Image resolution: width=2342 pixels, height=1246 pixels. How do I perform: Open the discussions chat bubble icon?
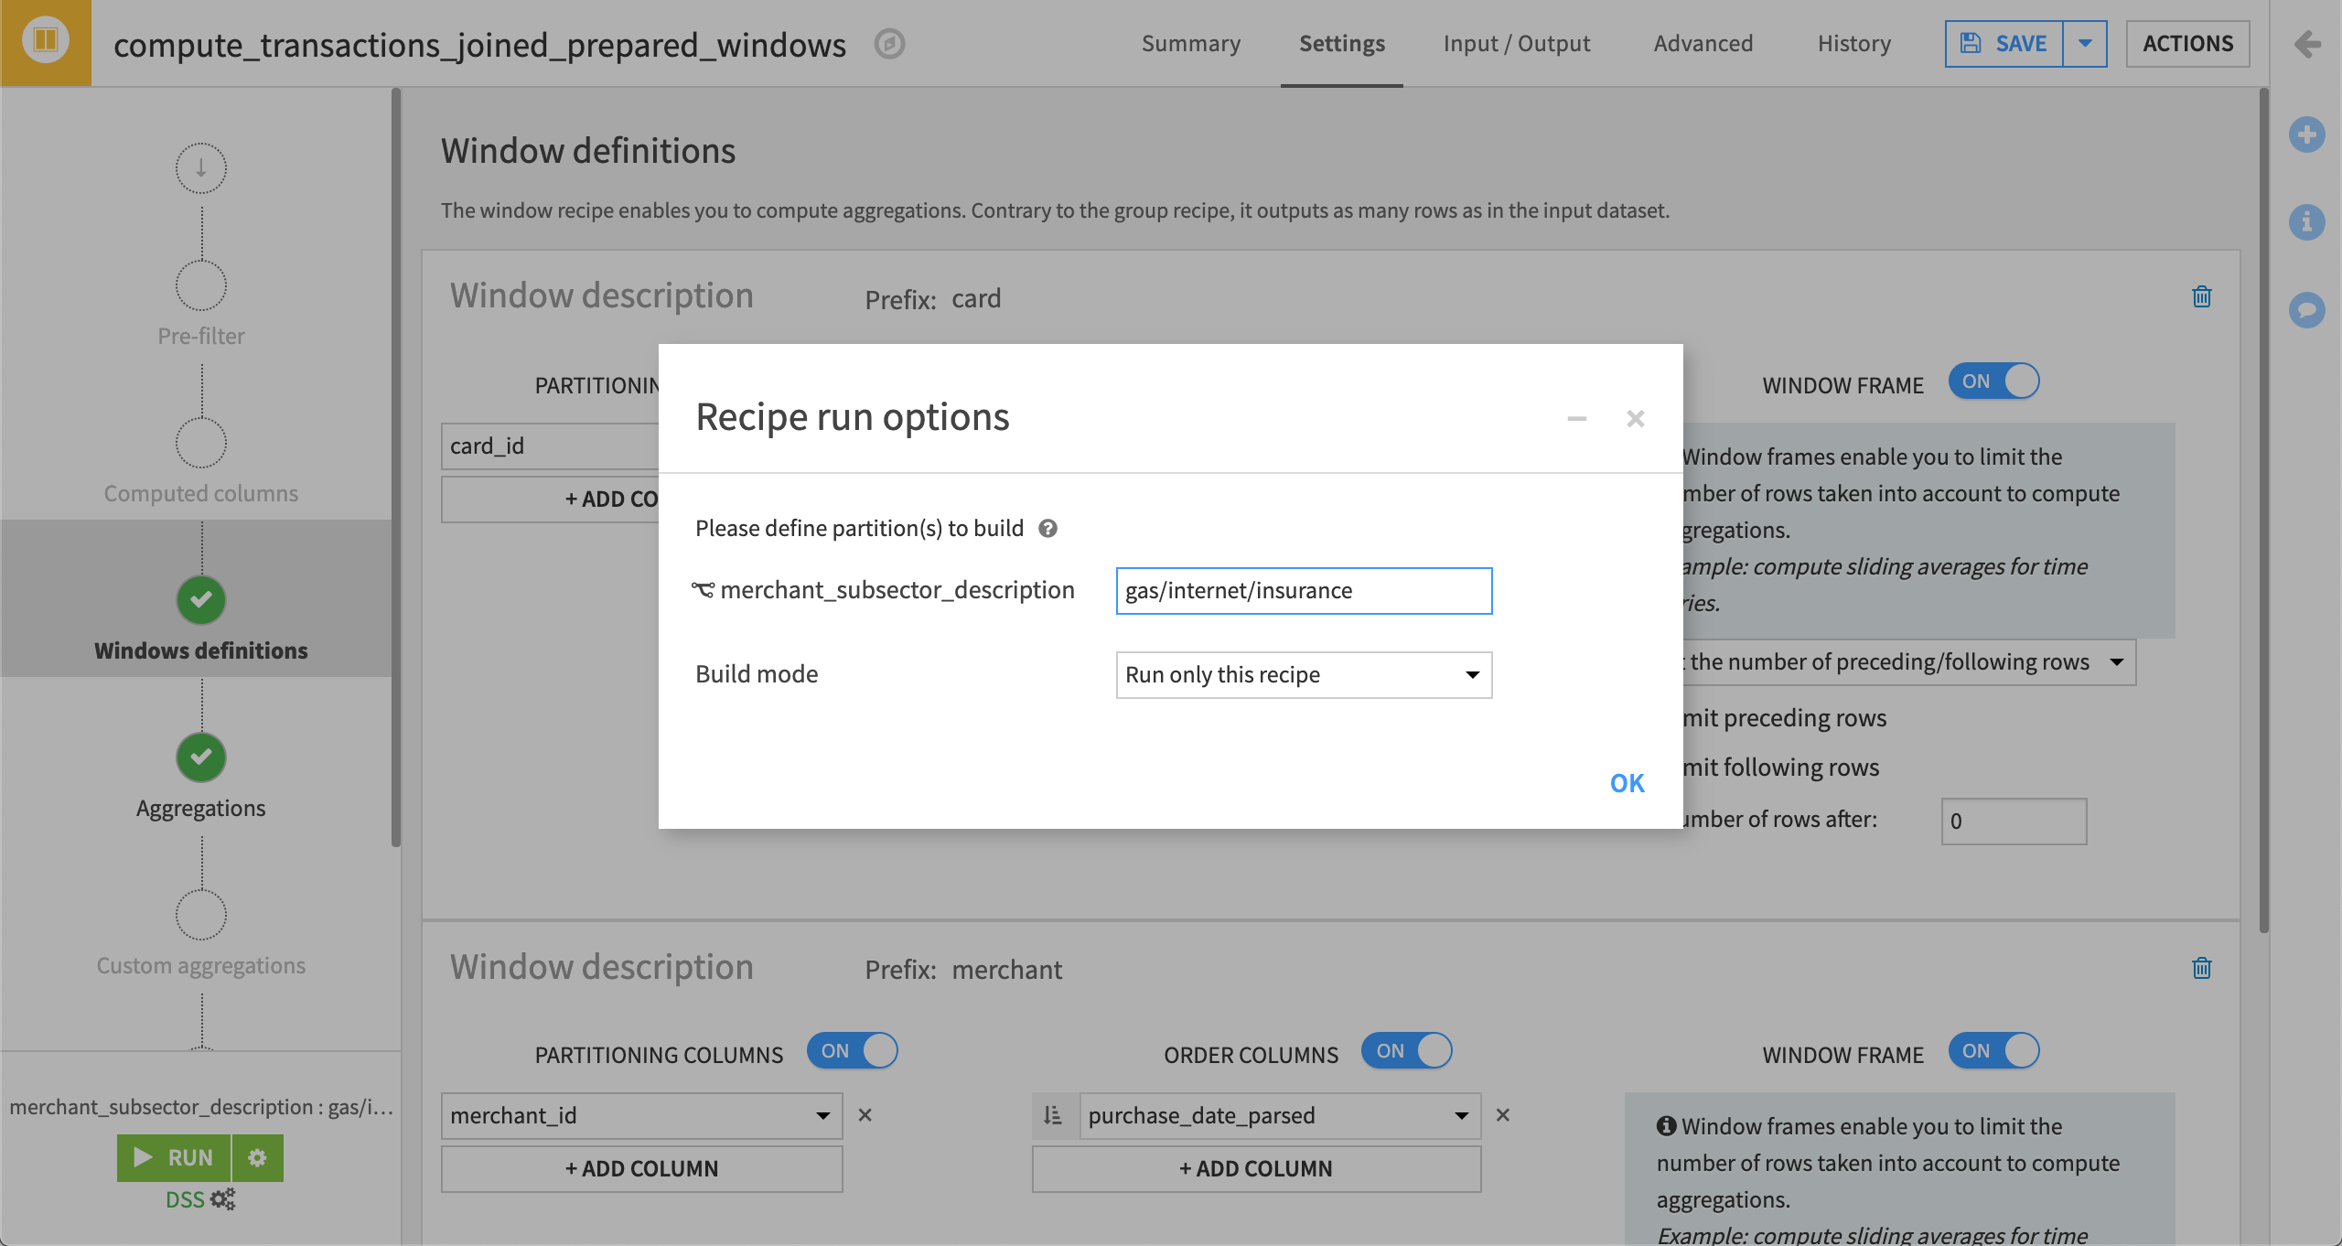point(2307,309)
